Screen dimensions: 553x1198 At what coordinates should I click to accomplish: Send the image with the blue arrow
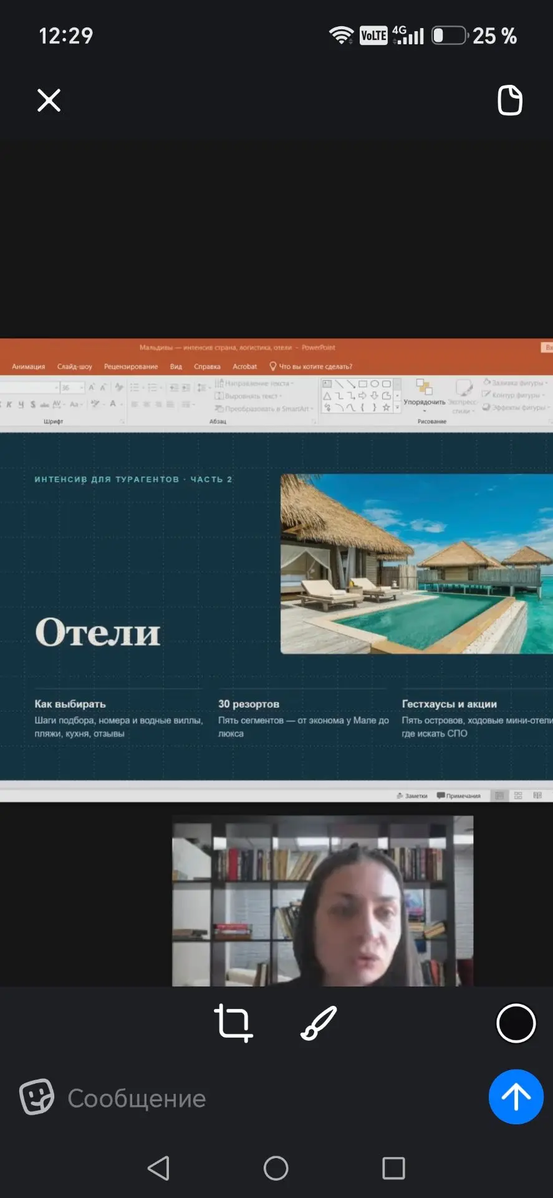tap(516, 1097)
